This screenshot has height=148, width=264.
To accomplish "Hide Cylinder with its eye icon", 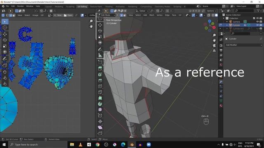I will pyautogui.click(x=257, y=25).
